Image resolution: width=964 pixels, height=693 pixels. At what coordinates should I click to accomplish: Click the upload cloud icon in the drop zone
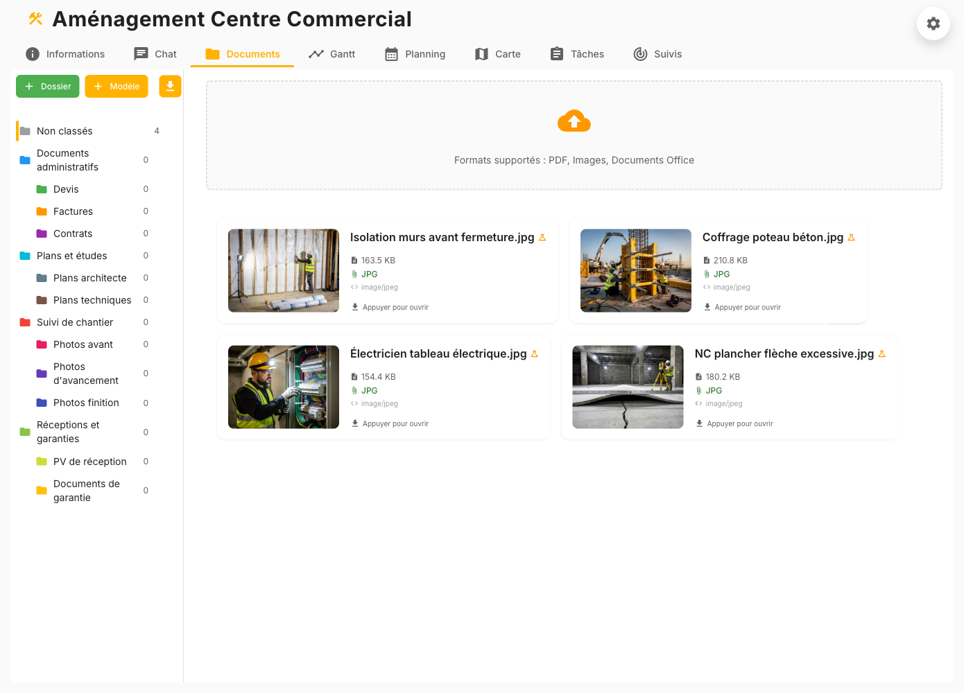point(574,121)
